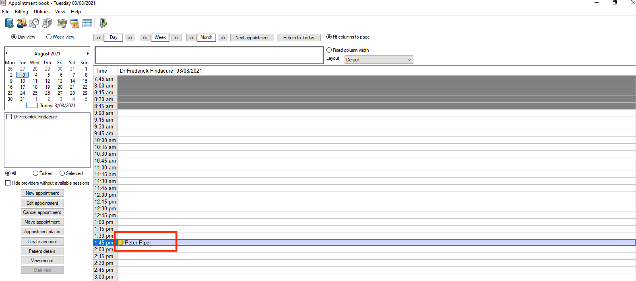This screenshot has height=281, width=636.
Task: Go to next month using calendar right arrow
Action: click(88, 53)
